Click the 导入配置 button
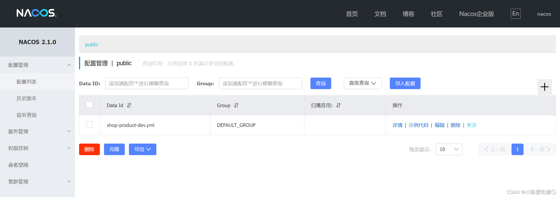 [405, 83]
